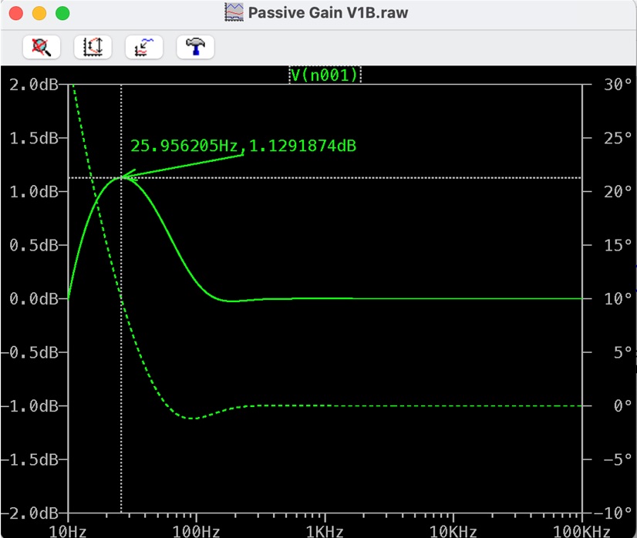Click the Passive Gain V1B.raw window title

tap(328, 13)
